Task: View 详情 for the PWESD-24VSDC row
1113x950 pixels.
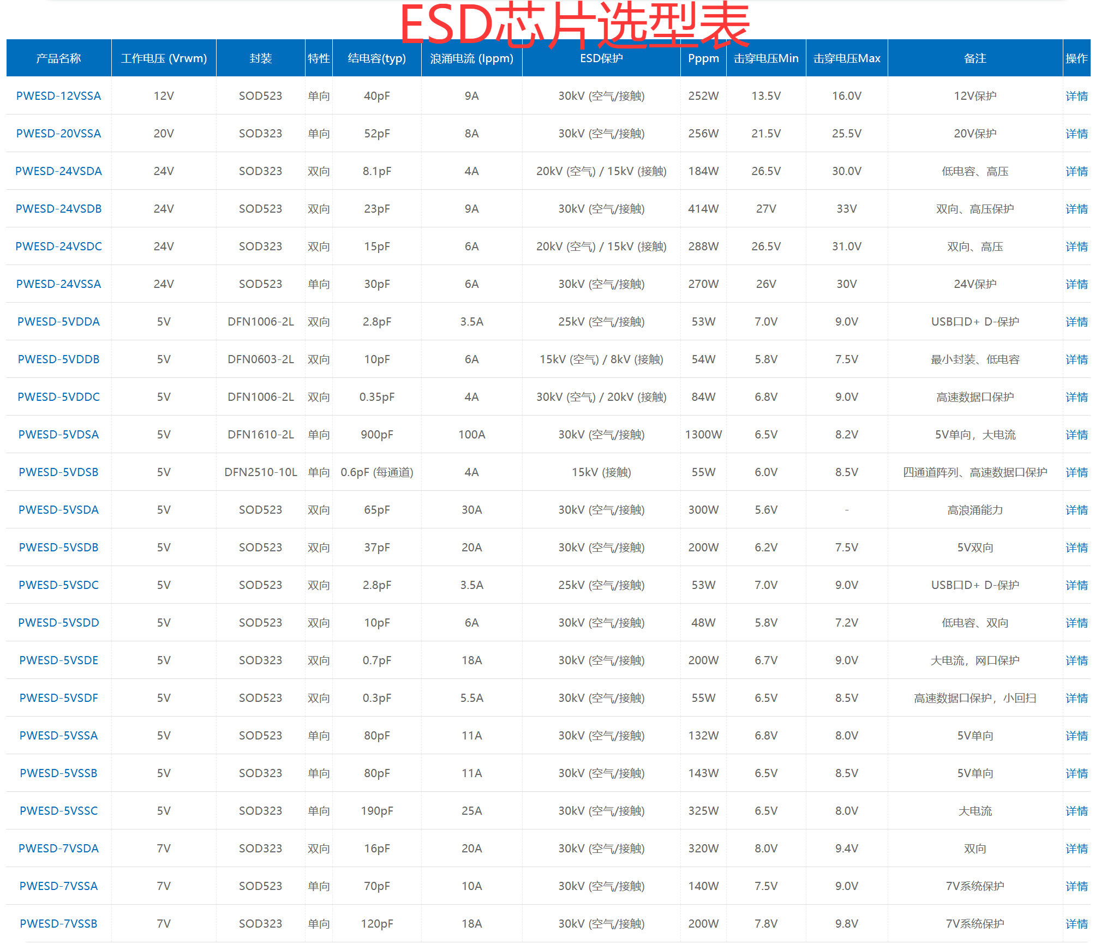Action: [1076, 246]
